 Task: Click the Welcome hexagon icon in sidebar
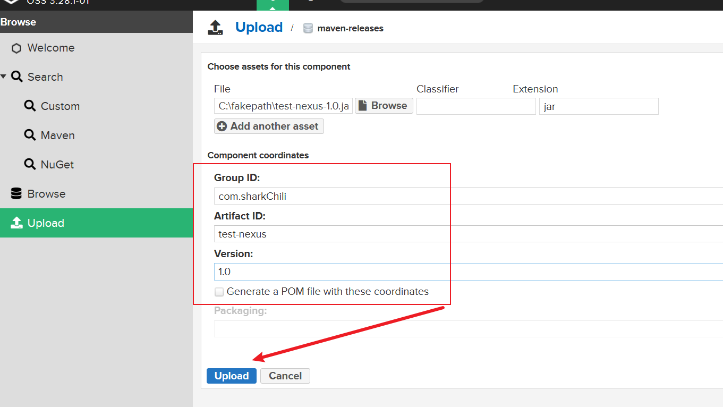click(16, 48)
